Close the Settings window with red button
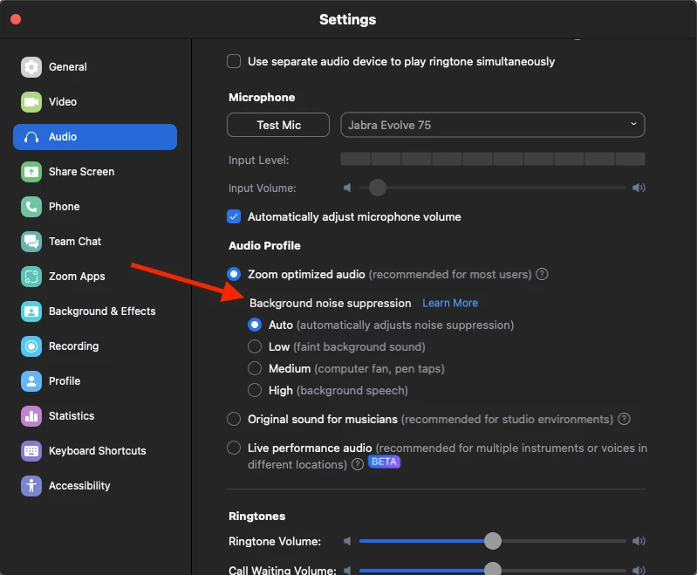 (x=16, y=19)
